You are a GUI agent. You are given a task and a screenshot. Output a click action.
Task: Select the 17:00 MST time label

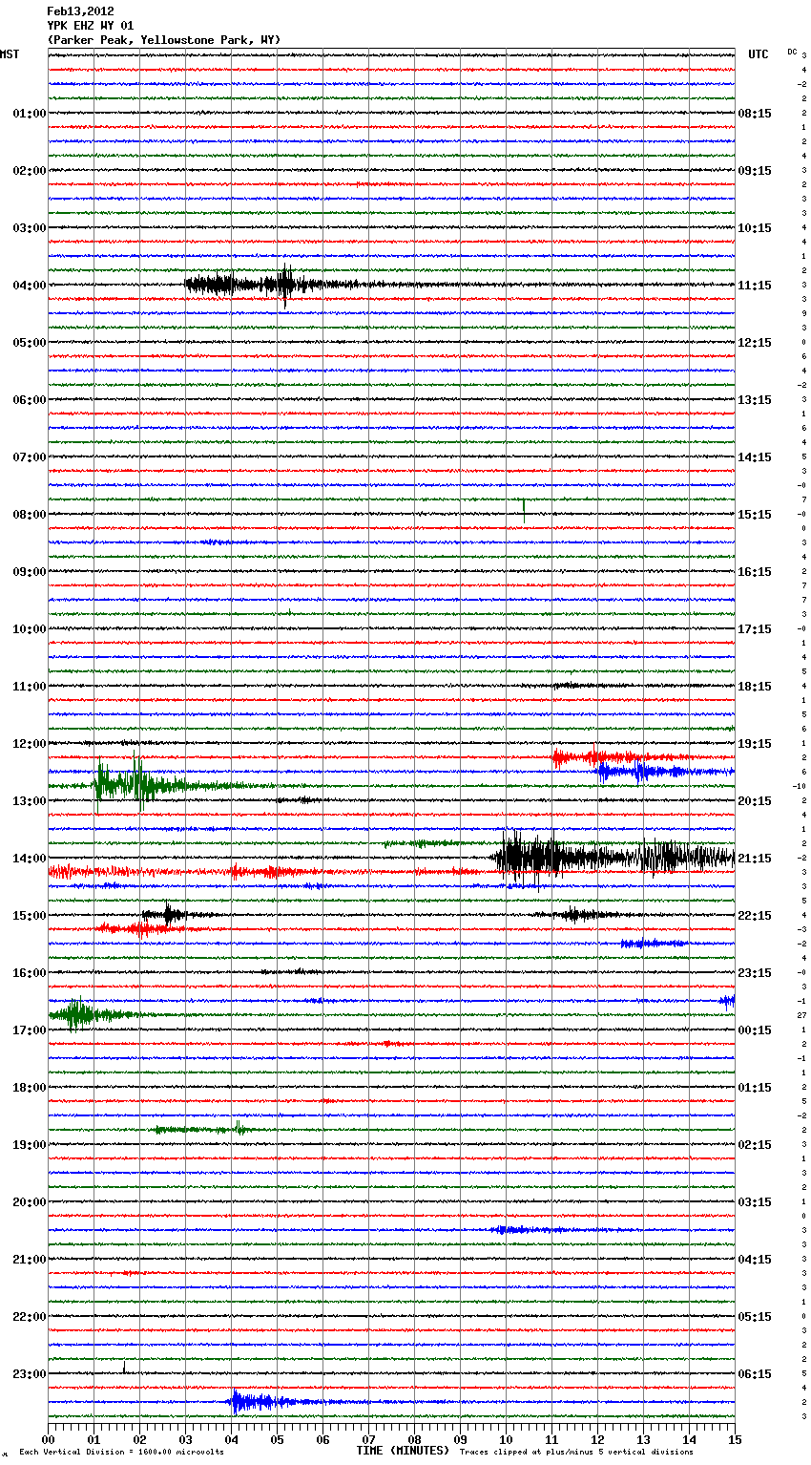click(x=30, y=1030)
